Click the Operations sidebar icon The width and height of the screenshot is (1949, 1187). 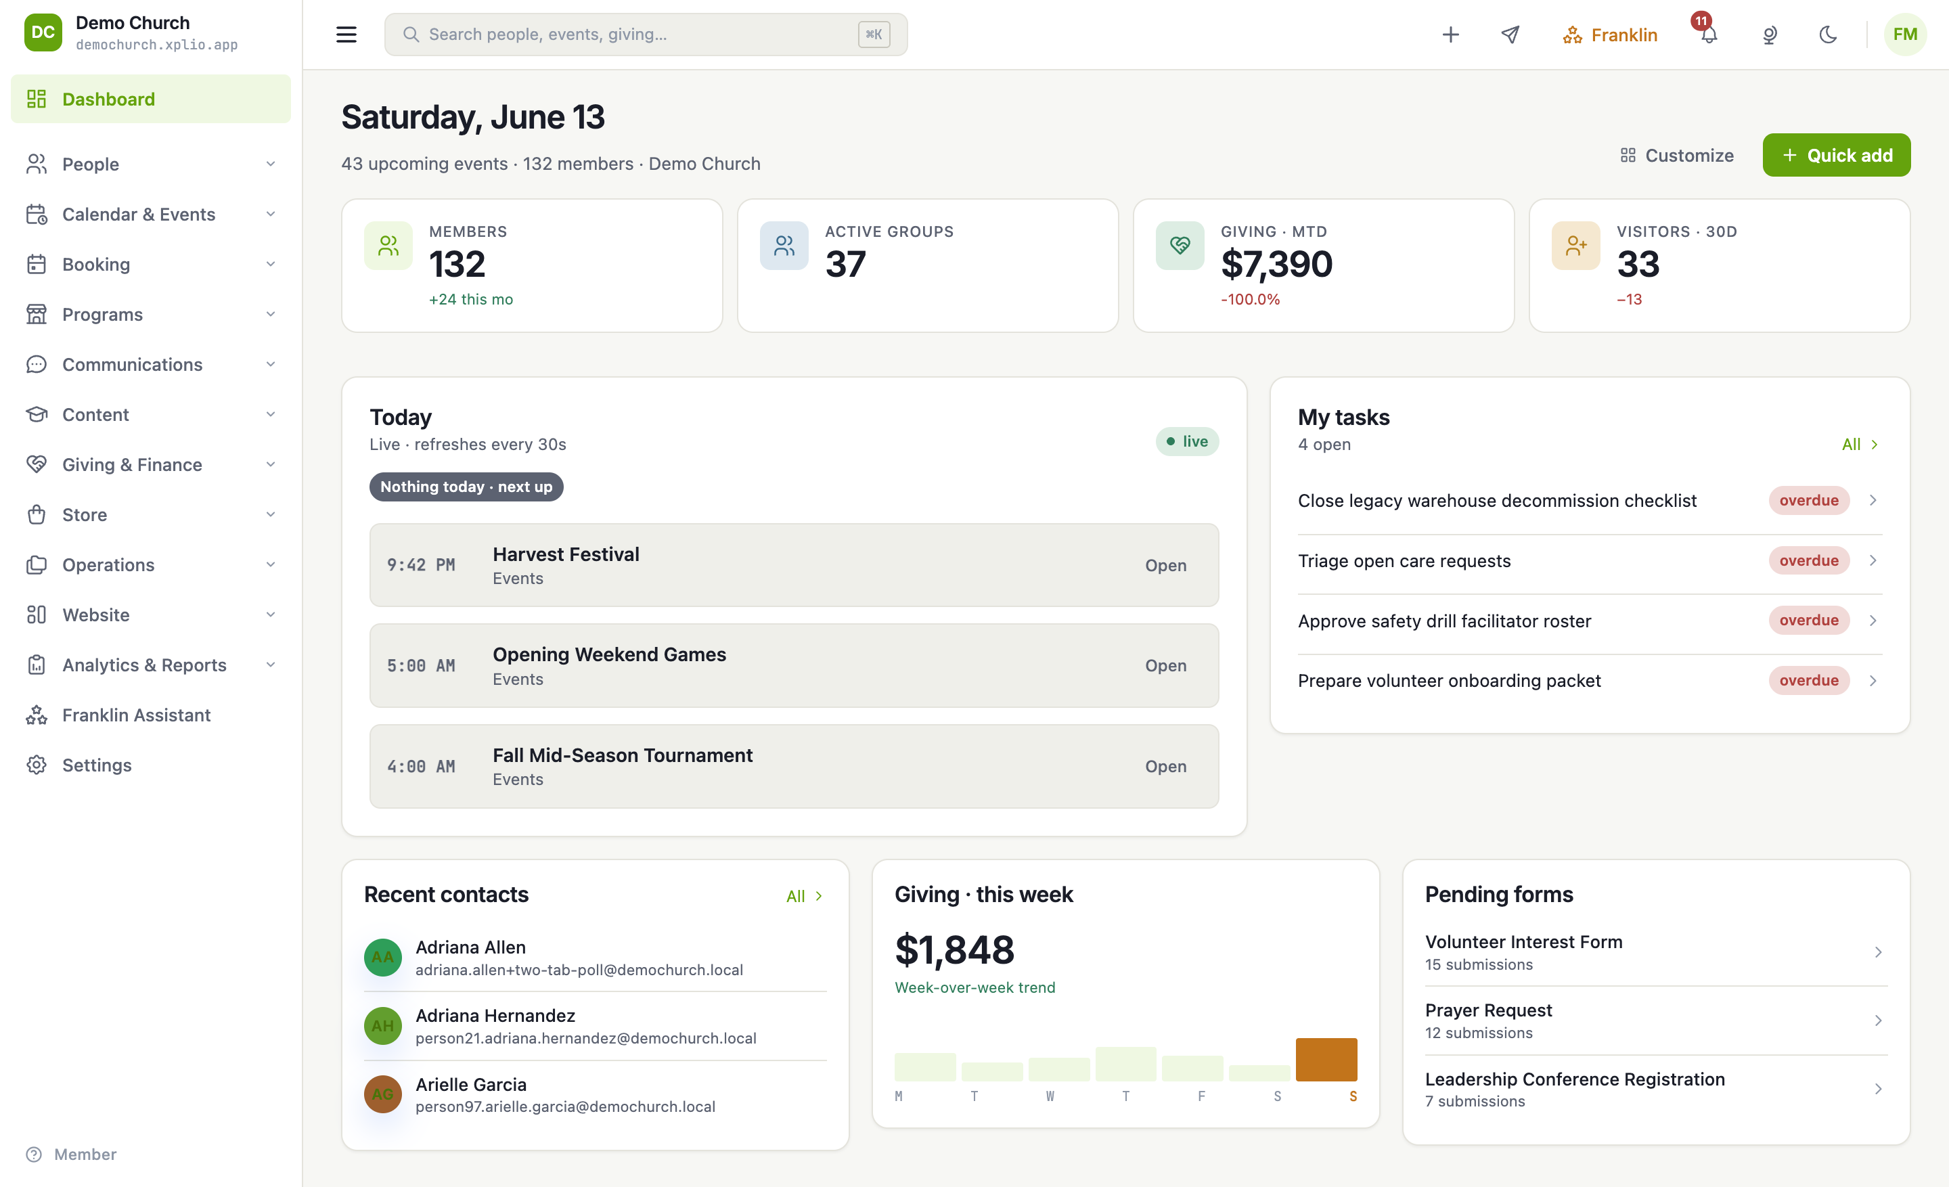37,564
